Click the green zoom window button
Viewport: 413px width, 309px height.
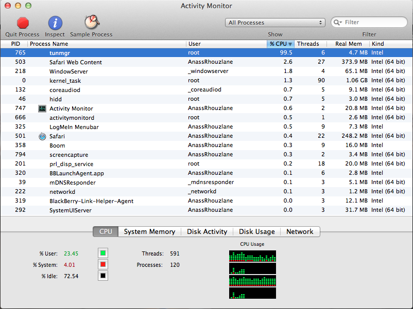point(28,6)
